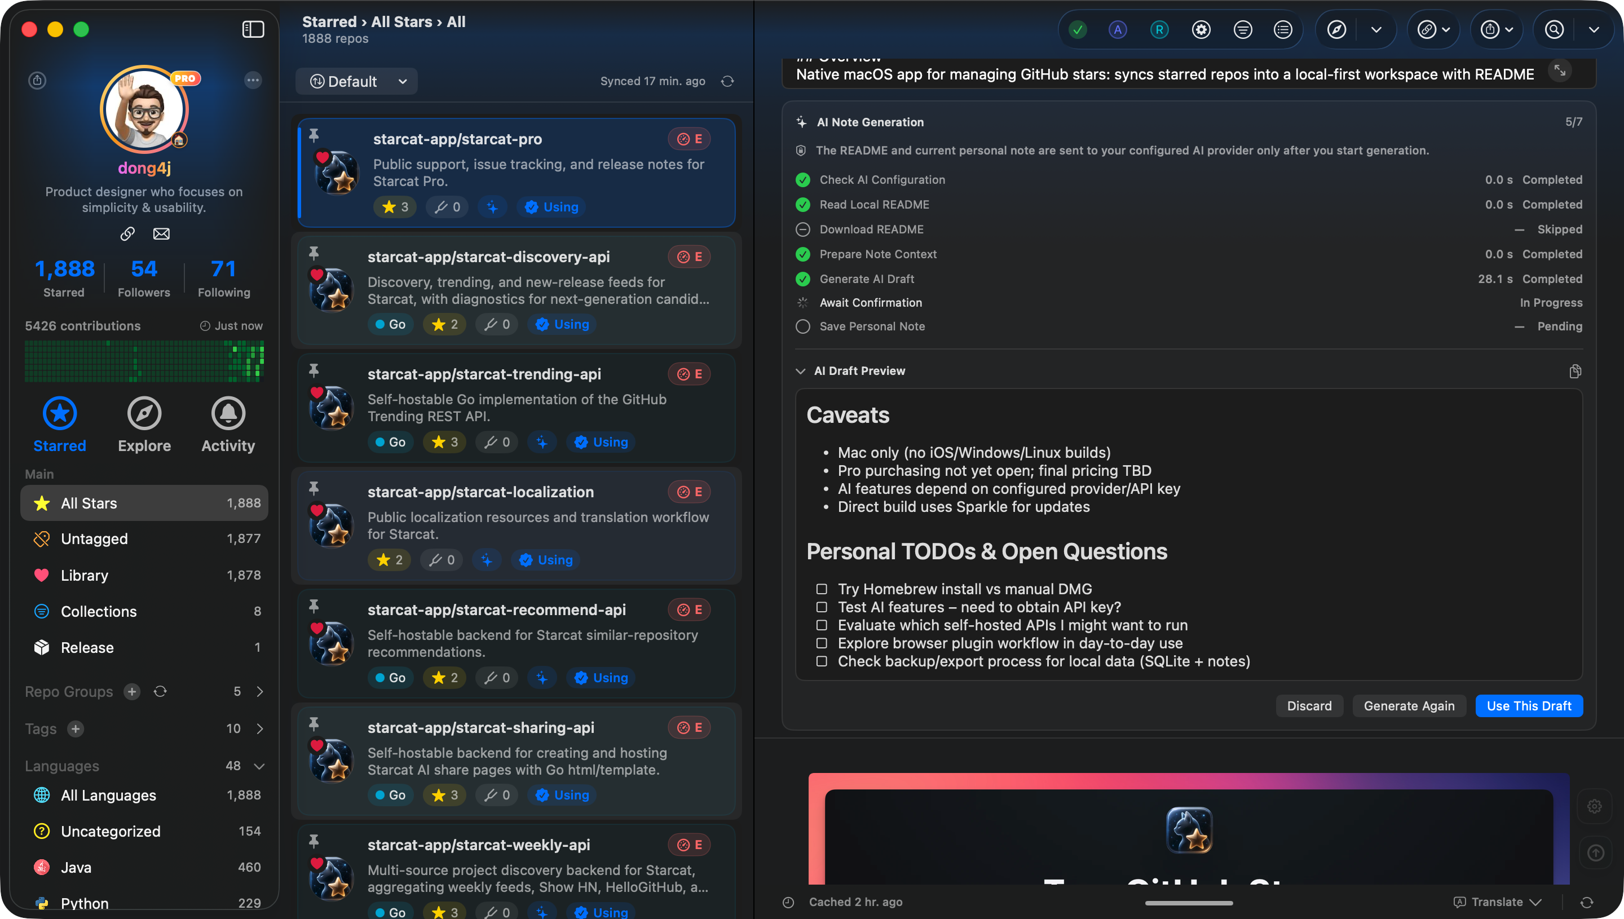Open the share toolbar dropdown
The image size is (1624, 919).
point(1497,30)
